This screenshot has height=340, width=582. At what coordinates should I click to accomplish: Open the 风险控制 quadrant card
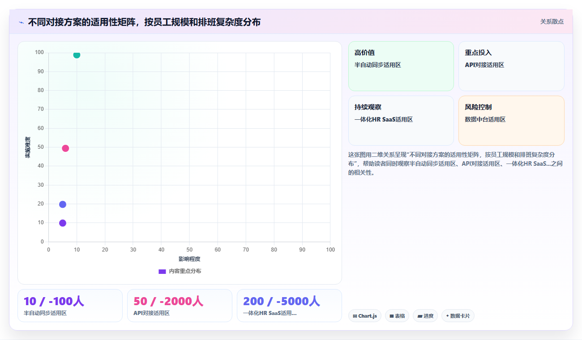(511, 121)
